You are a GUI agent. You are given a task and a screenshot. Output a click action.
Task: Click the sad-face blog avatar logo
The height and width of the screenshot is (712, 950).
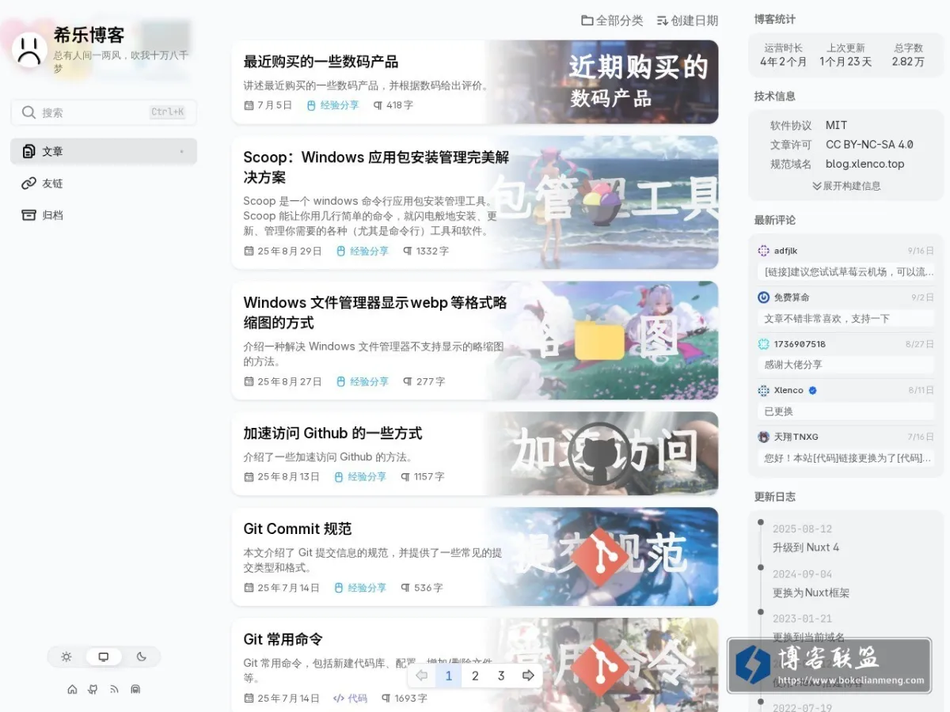click(29, 50)
